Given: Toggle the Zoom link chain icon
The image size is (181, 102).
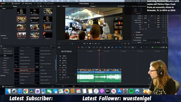Looking at the screenshot, I should (x=152, y=16).
